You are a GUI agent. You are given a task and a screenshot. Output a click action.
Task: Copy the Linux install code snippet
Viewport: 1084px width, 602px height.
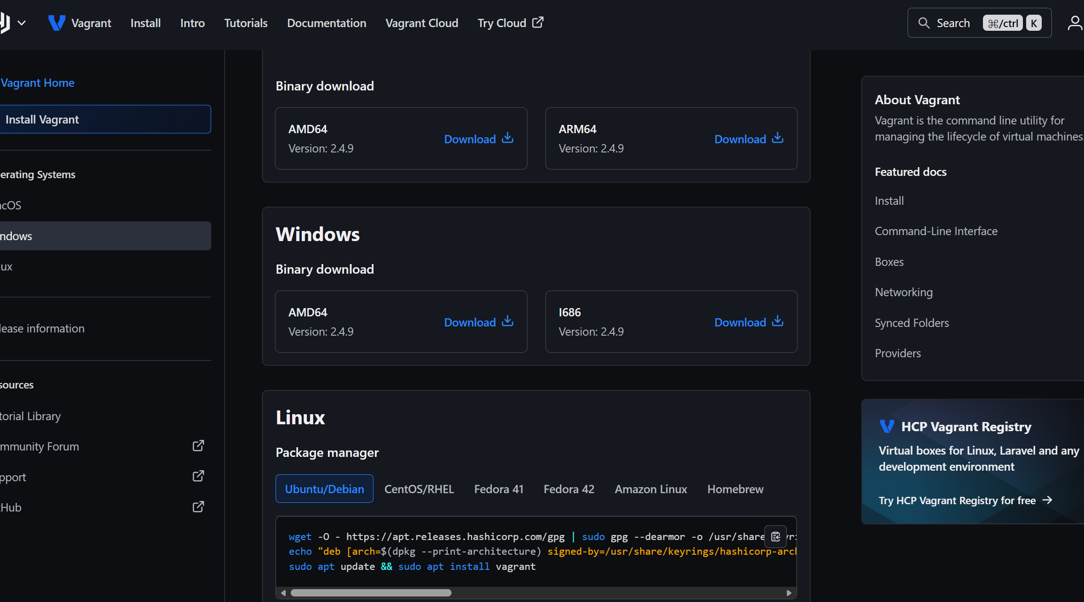pos(775,536)
